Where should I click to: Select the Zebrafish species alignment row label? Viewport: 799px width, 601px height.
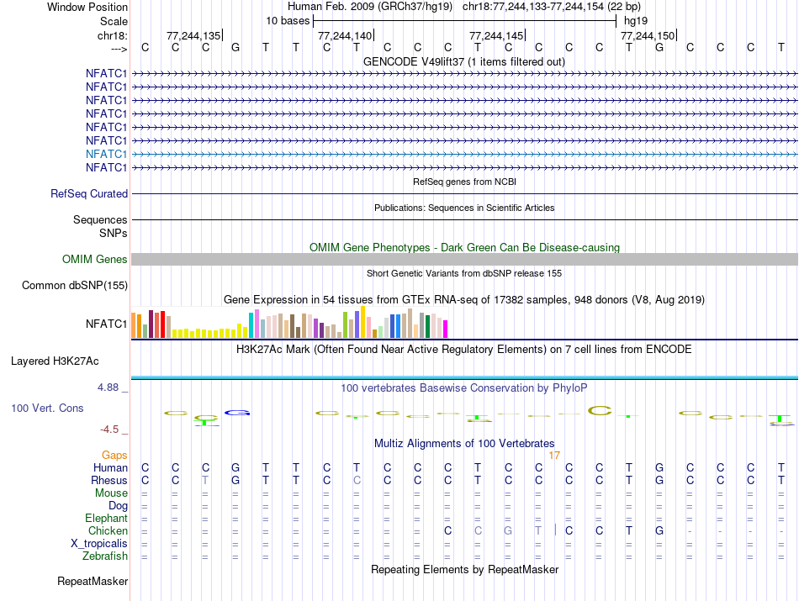pos(105,556)
